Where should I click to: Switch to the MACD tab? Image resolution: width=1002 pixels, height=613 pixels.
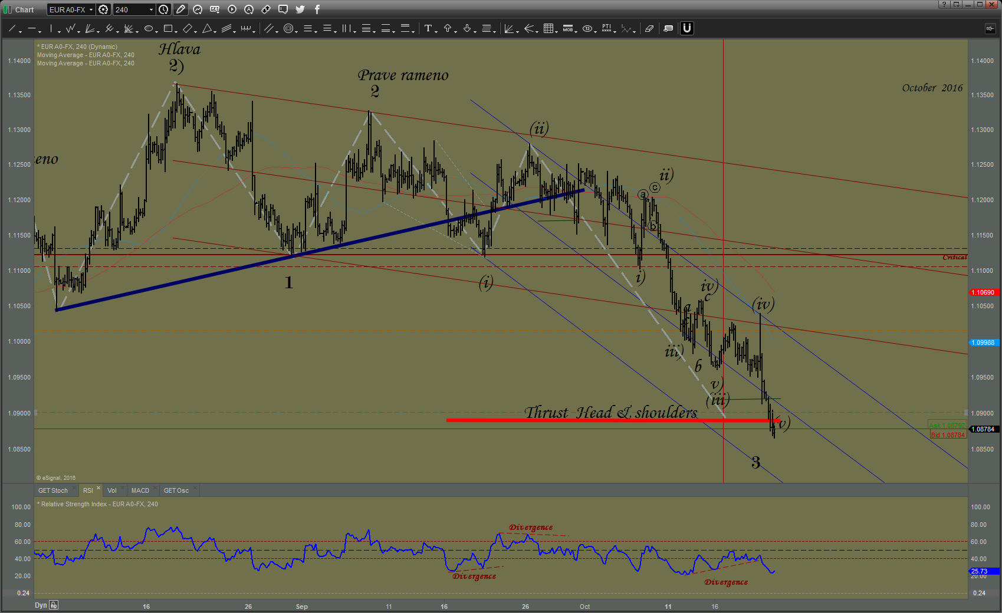[x=140, y=490]
